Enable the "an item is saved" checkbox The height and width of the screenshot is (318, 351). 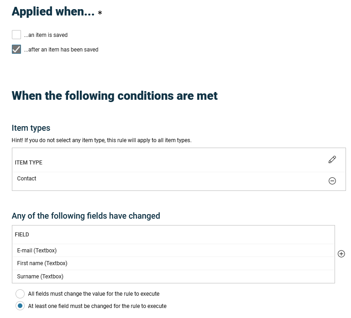click(16, 35)
